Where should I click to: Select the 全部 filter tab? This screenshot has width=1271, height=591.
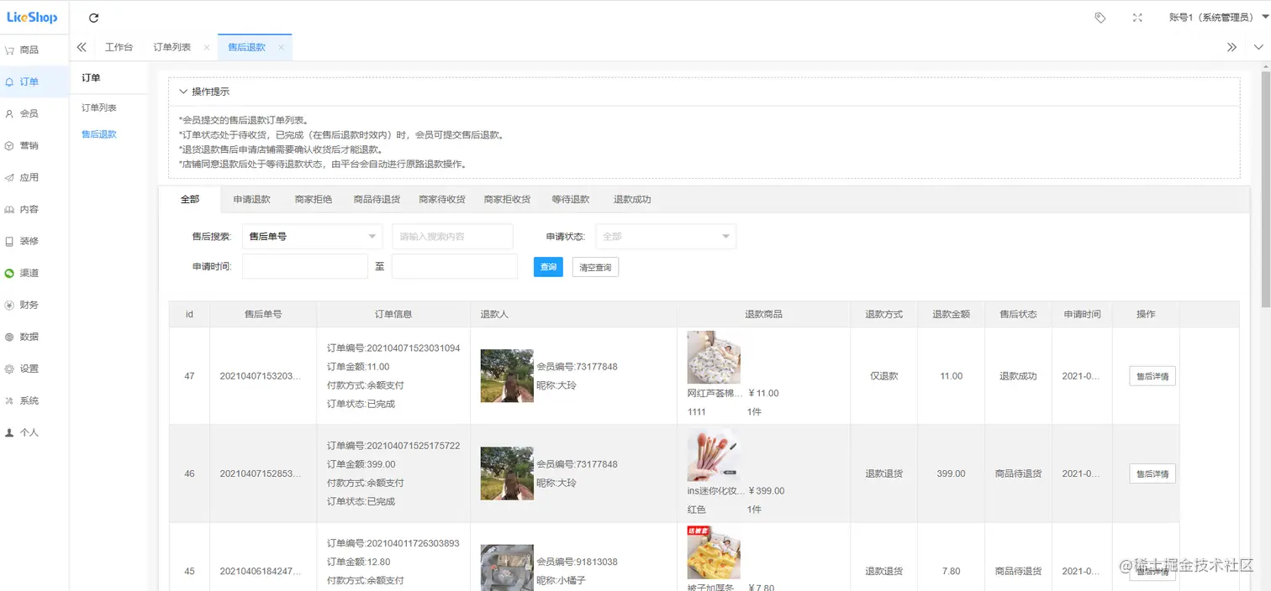[190, 199]
